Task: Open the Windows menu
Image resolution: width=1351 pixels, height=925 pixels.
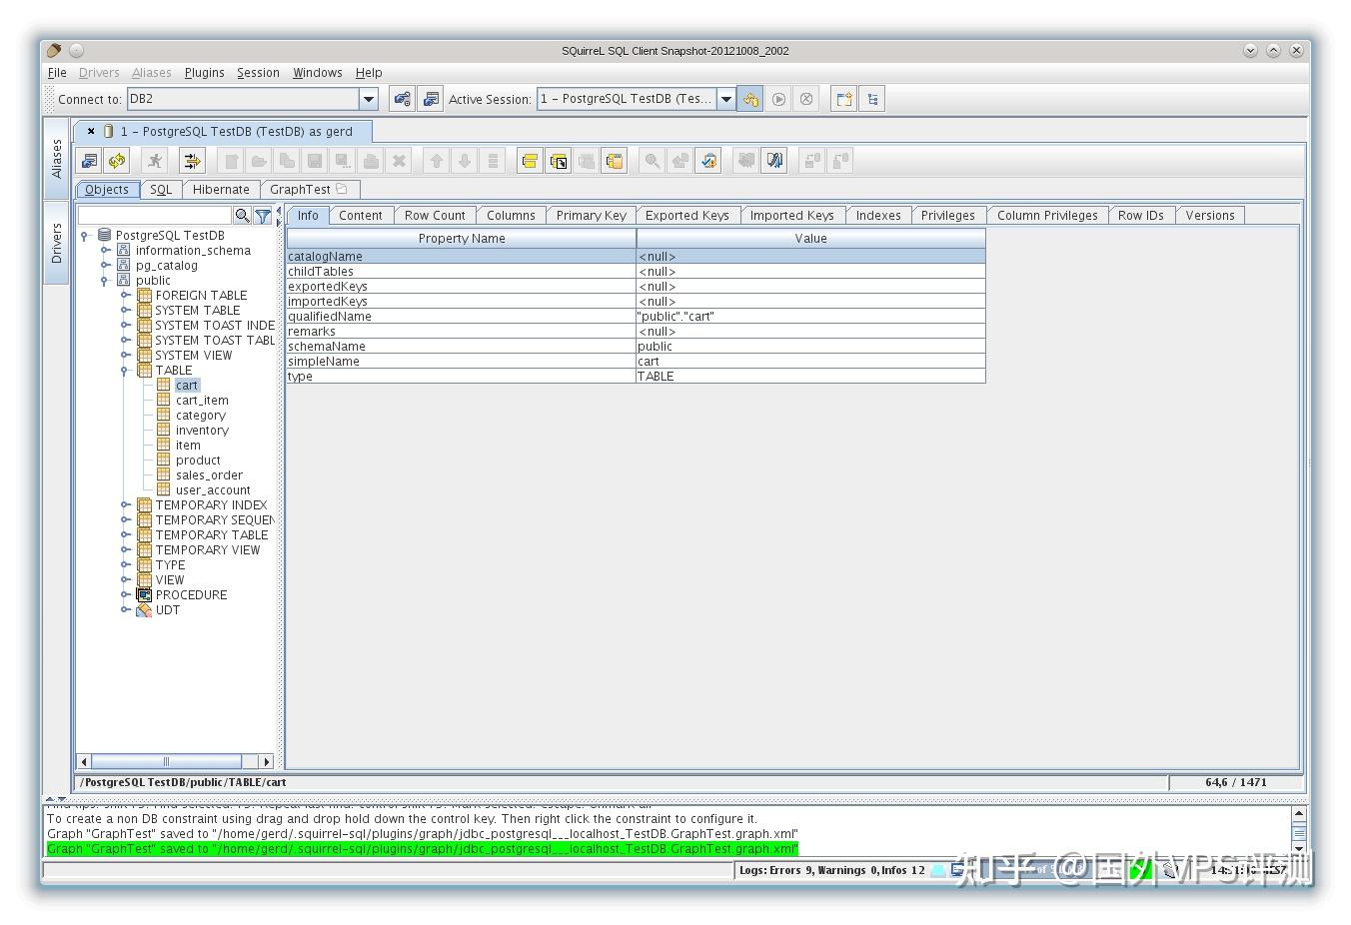Action: (x=317, y=72)
